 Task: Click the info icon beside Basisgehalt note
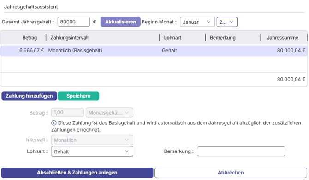click(x=53, y=123)
